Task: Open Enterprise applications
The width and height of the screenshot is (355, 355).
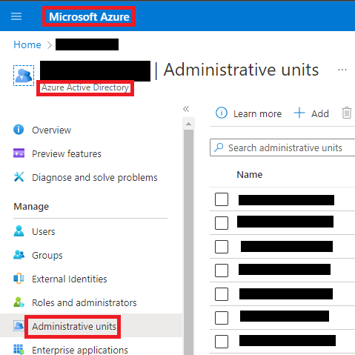Action: coord(80,350)
